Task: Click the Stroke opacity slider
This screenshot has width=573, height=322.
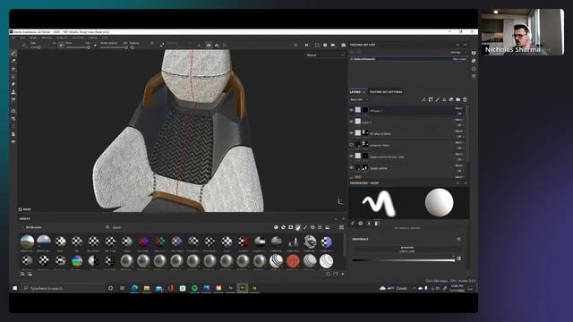Action: point(114,47)
